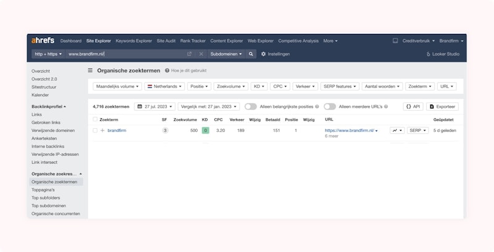This screenshot has width=494, height=252.
Task: Open the Keywords Explorer tab
Action: click(x=134, y=41)
